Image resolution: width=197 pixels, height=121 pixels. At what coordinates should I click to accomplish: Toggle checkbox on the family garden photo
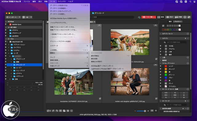tap(156, 59)
